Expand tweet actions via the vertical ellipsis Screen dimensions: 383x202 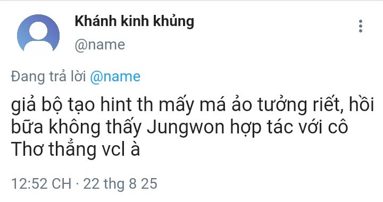point(361,26)
